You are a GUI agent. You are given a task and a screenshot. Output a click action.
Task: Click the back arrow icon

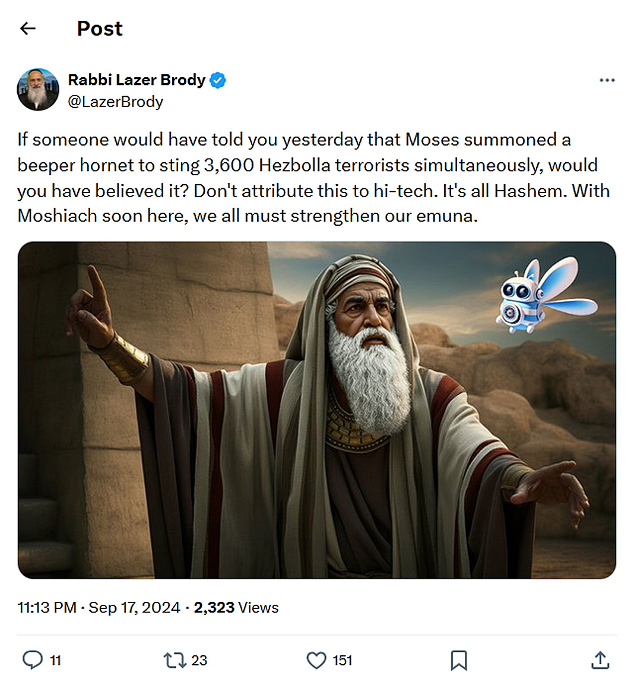[x=28, y=29]
